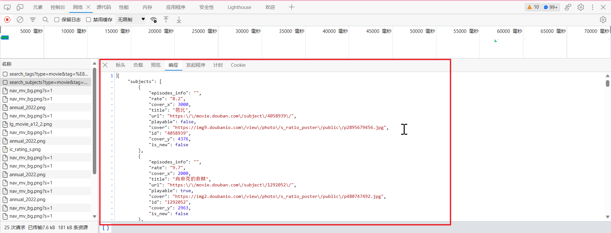Open the 标头 request tab
The height and width of the screenshot is (233, 611).
[120, 65]
